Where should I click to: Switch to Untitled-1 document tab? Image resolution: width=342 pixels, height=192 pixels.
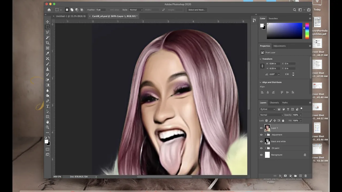pyautogui.click(x=71, y=16)
